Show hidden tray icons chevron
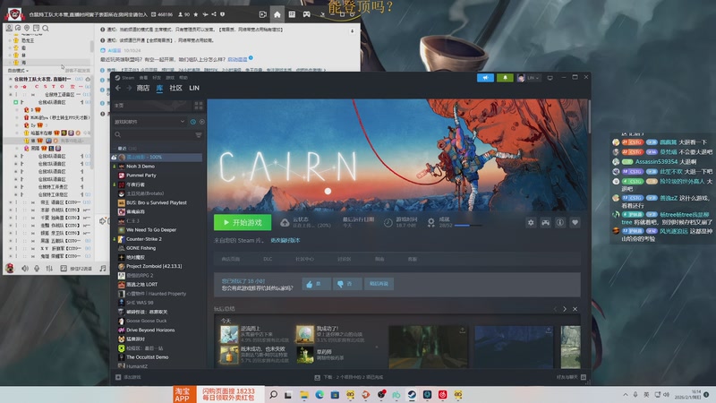This screenshot has height=403, width=716. [625, 395]
